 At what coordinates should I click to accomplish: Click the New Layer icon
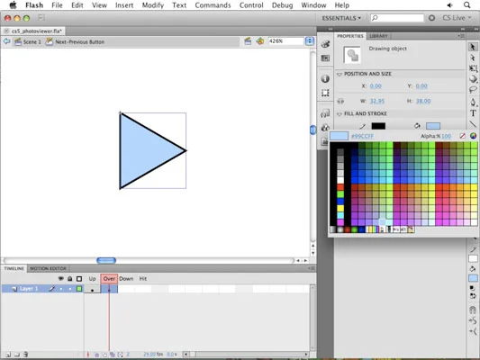click(x=8, y=355)
